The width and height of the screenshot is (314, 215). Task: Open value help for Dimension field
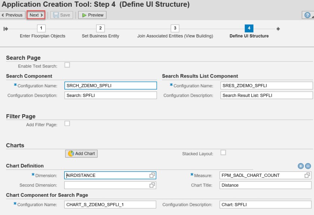pos(152,175)
